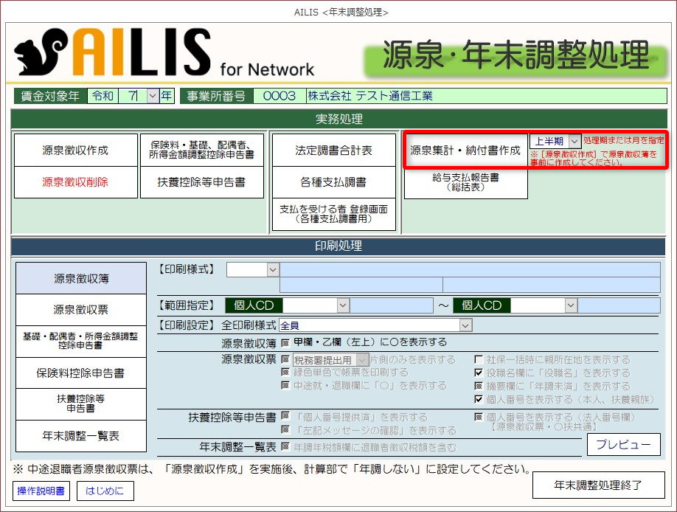Open the 賃金対象年 year dropdown

click(x=153, y=96)
